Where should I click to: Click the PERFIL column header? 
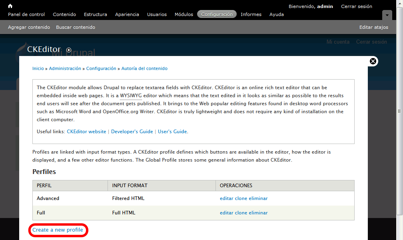(70, 186)
